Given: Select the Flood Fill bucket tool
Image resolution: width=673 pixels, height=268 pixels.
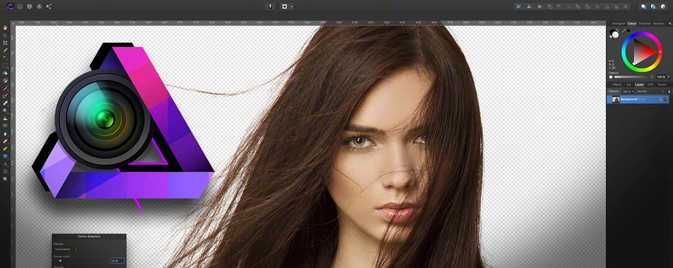Looking at the screenshot, I should (x=6, y=73).
